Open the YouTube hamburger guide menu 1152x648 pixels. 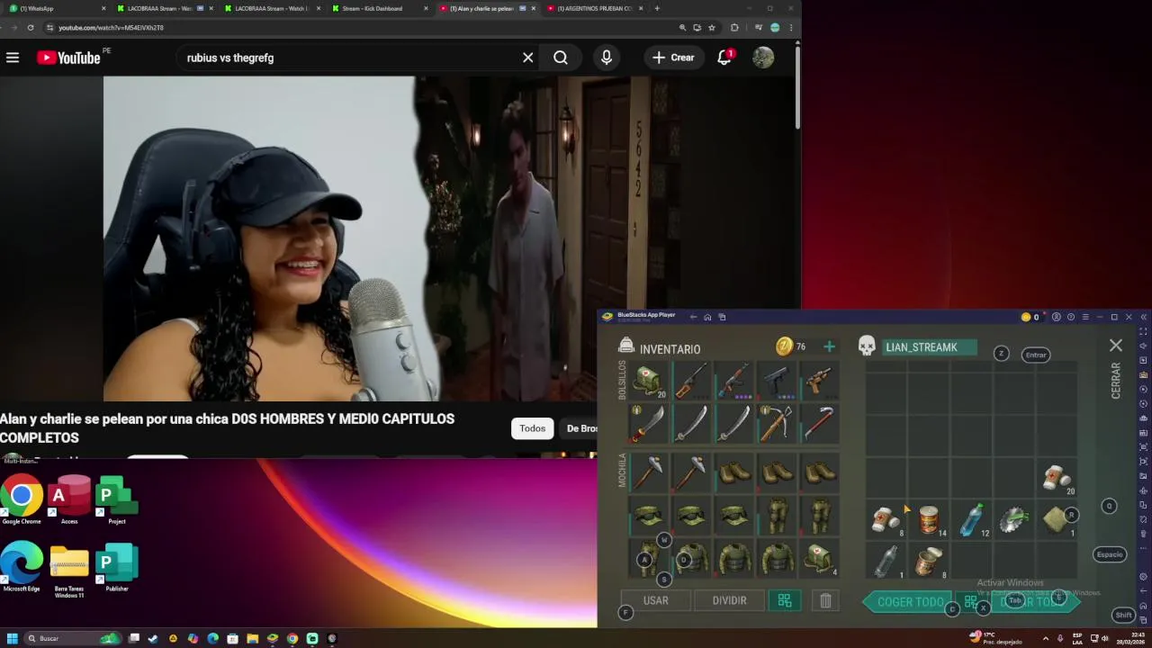(13, 58)
